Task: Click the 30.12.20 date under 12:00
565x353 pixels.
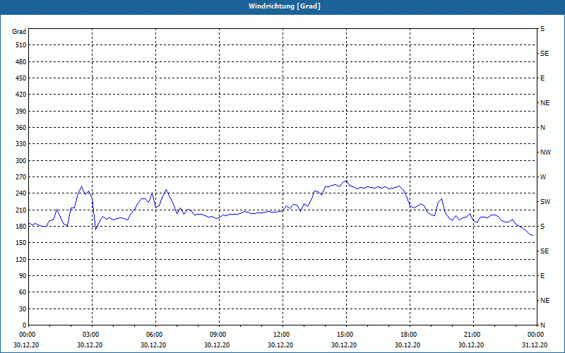Action: (x=280, y=345)
